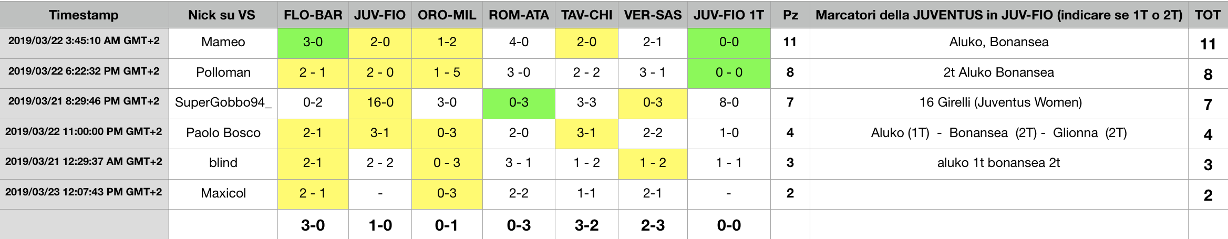The image size is (1228, 239).
Task: Select the final result 2-3 under VER-SAS
Action: coord(653,225)
